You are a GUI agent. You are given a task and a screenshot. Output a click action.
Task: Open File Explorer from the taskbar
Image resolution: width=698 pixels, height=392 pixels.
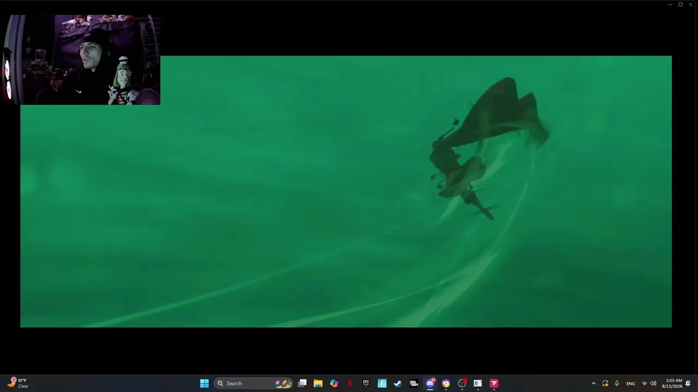(x=318, y=383)
